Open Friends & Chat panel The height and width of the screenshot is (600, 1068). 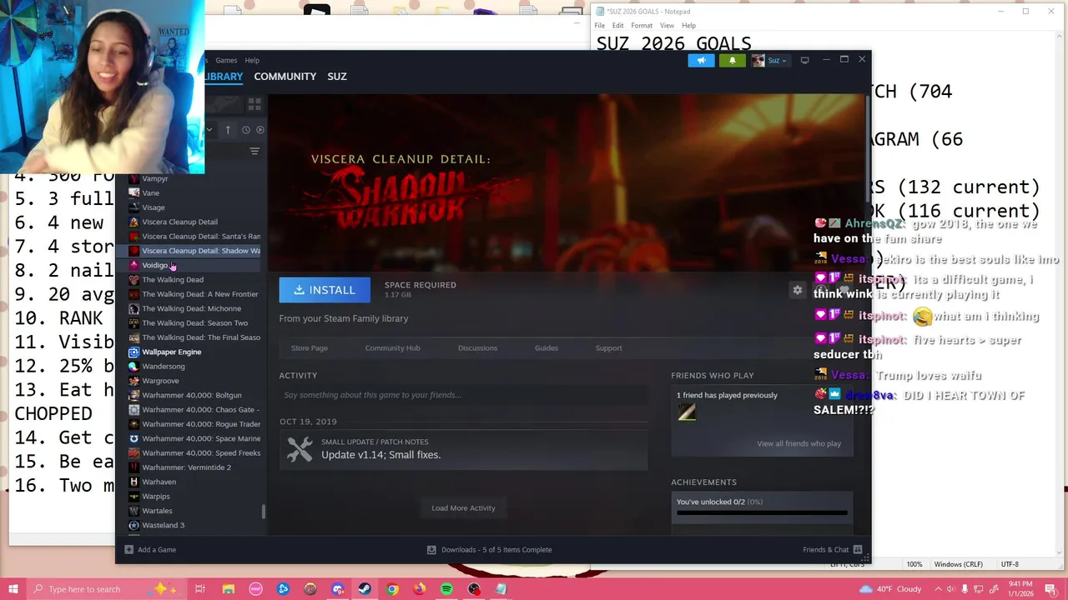832,549
